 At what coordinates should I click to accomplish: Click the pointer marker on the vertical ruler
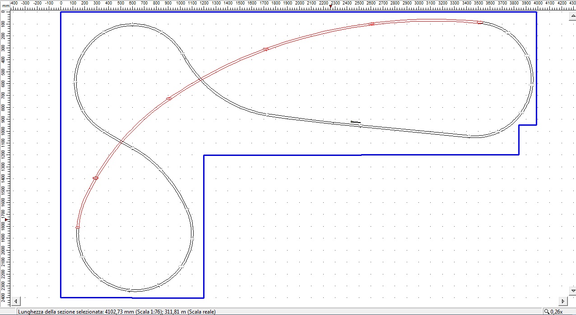pos(6,219)
